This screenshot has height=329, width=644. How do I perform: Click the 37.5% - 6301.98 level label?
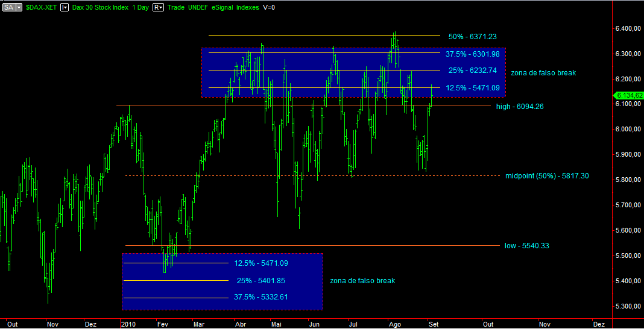[x=472, y=54]
